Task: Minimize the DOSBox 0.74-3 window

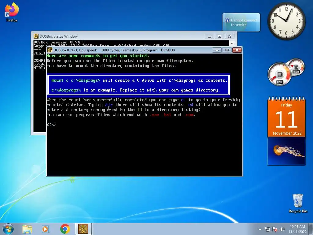Action: click(x=217, y=50)
